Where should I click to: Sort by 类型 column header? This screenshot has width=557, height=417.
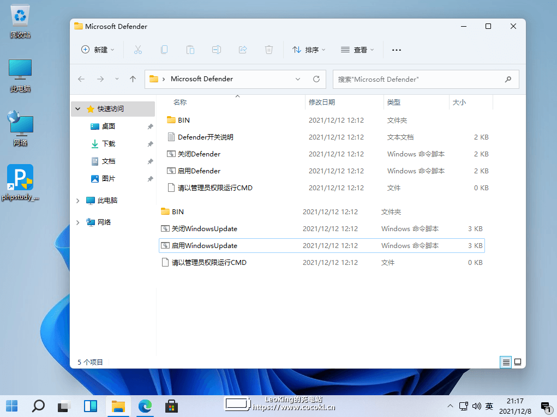pos(393,102)
